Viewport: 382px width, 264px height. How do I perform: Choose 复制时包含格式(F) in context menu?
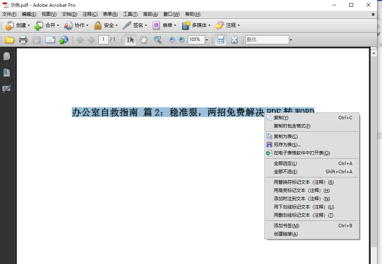(x=312, y=126)
